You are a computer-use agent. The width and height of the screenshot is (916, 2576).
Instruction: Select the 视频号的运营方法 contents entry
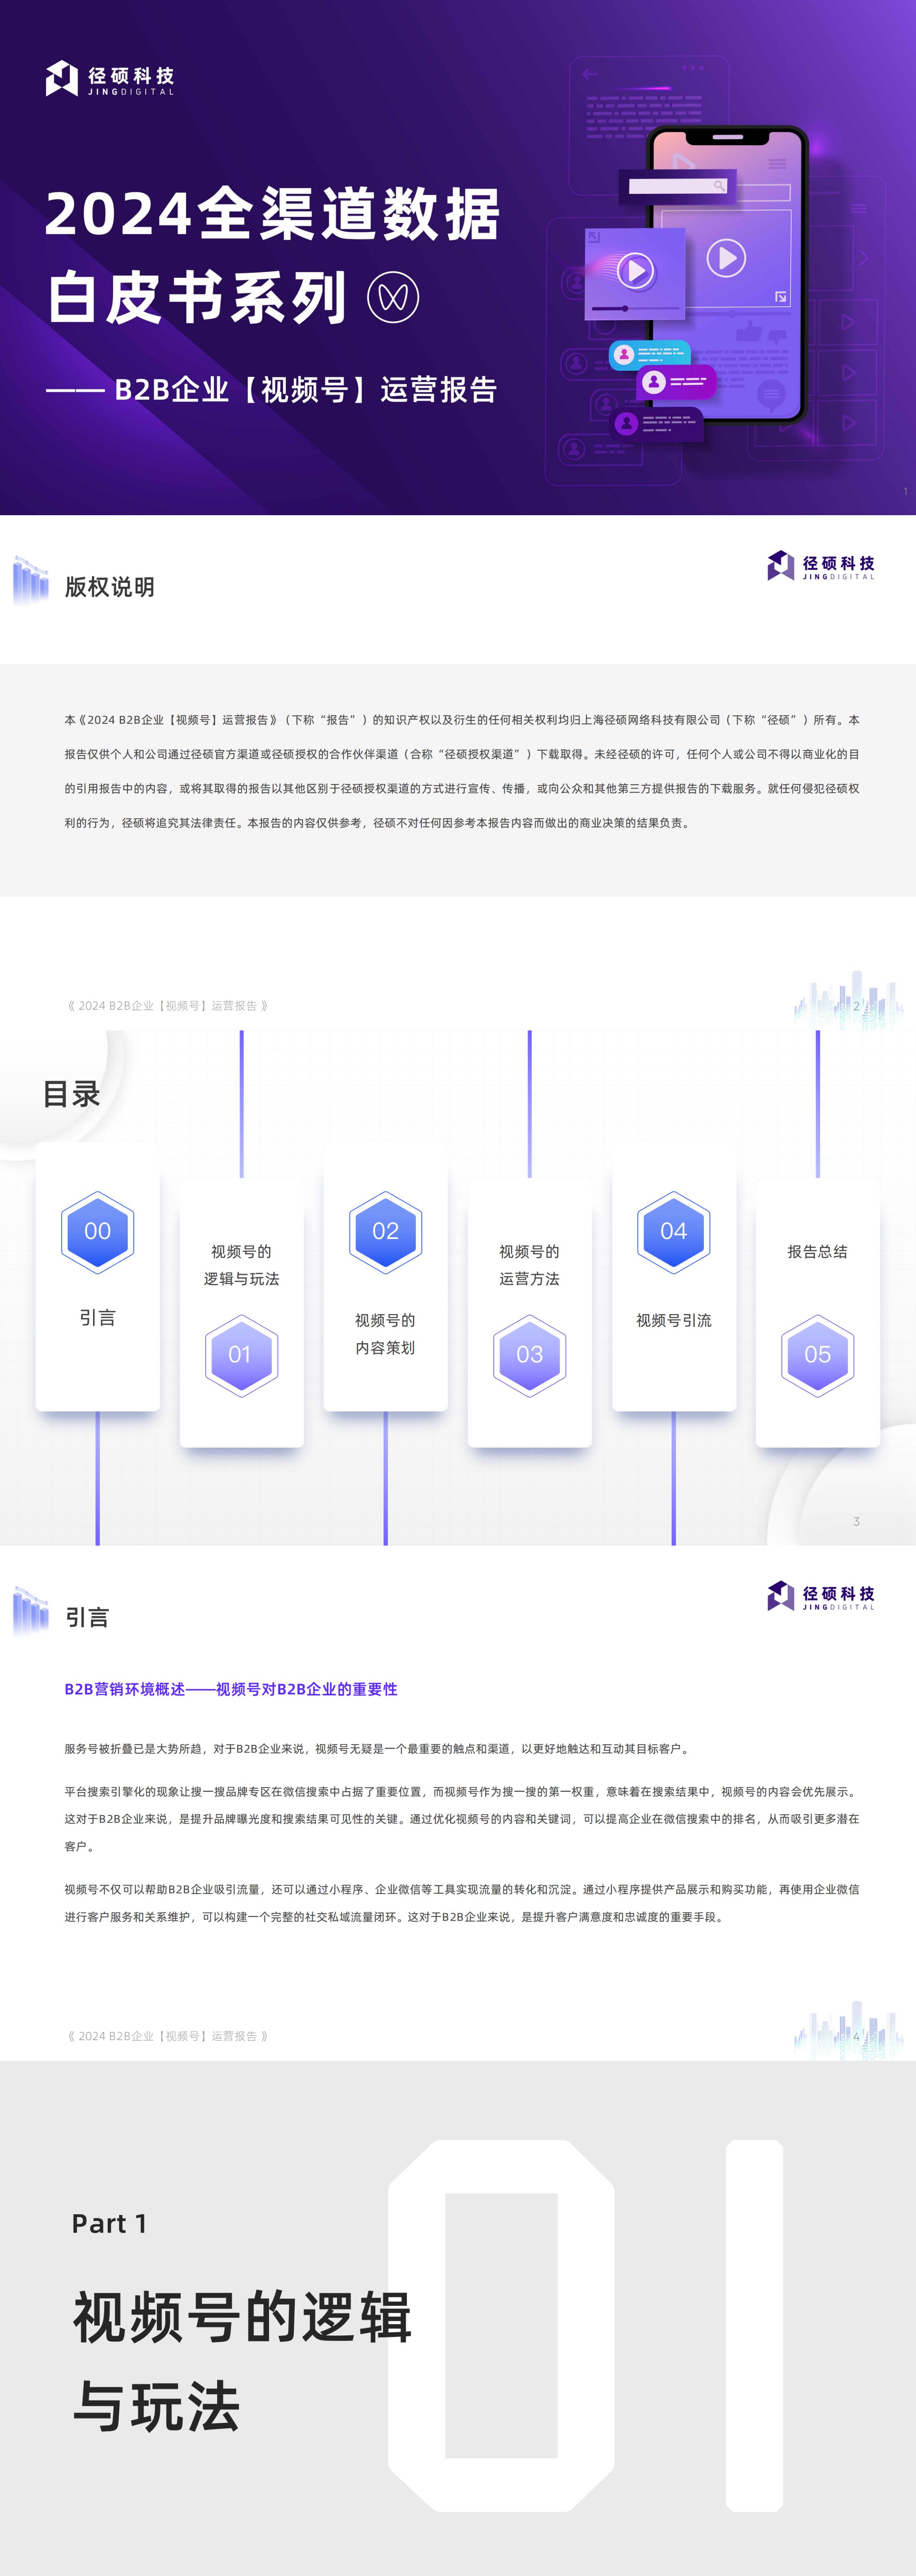(x=530, y=1265)
